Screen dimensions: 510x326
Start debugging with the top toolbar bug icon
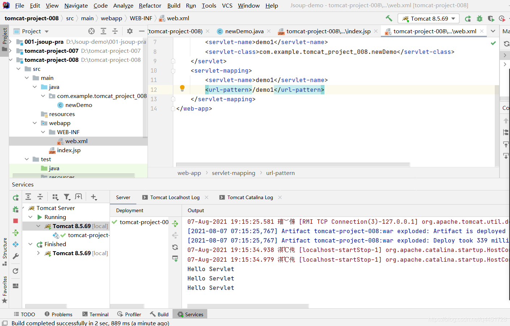pos(480,18)
